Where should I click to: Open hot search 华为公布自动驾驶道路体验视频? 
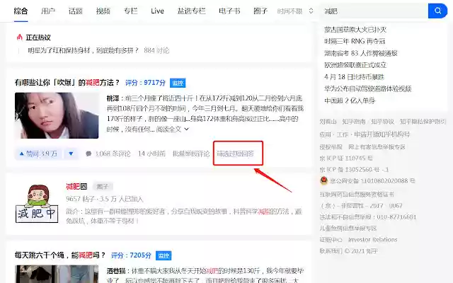click(x=367, y=88)
